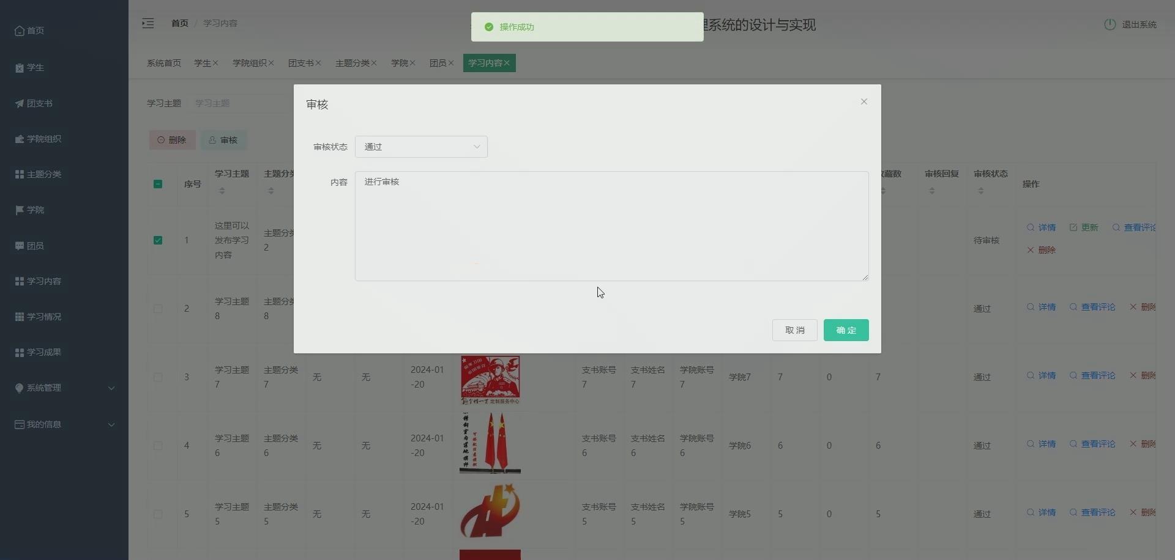Close the 审核 dialog with X
The height and width of the screenshot is (560, 1175).
[x=864, y=101]
